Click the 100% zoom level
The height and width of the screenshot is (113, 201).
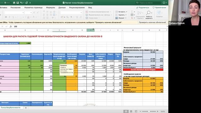[x=163, y=111]
